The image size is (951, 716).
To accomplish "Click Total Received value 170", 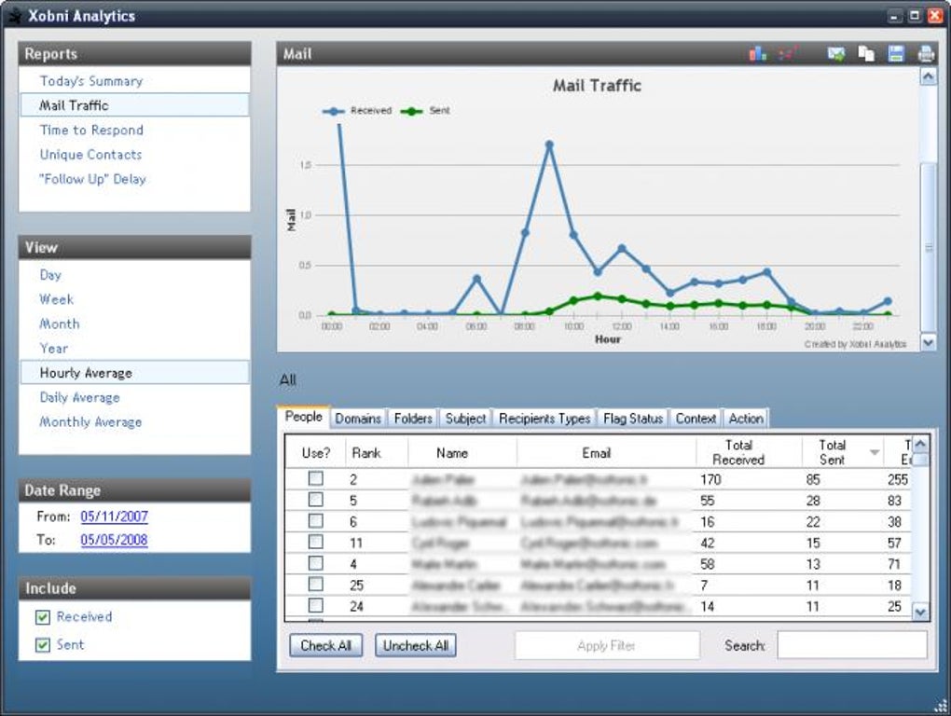I will [x=710, y=479].
